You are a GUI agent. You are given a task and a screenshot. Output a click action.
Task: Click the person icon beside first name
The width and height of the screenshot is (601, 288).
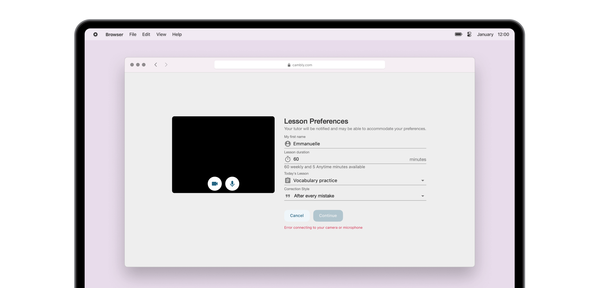tap(288, 144)
